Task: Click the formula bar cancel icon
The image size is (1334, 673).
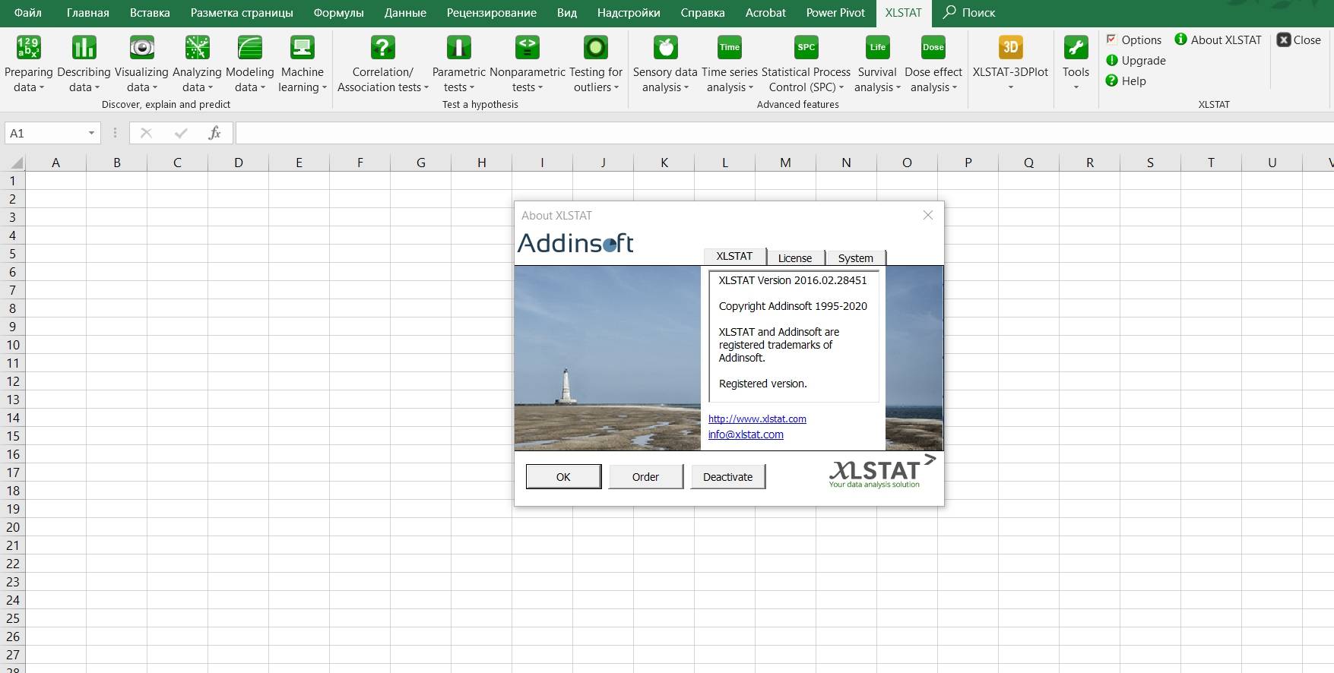Action: coord(147,133)
